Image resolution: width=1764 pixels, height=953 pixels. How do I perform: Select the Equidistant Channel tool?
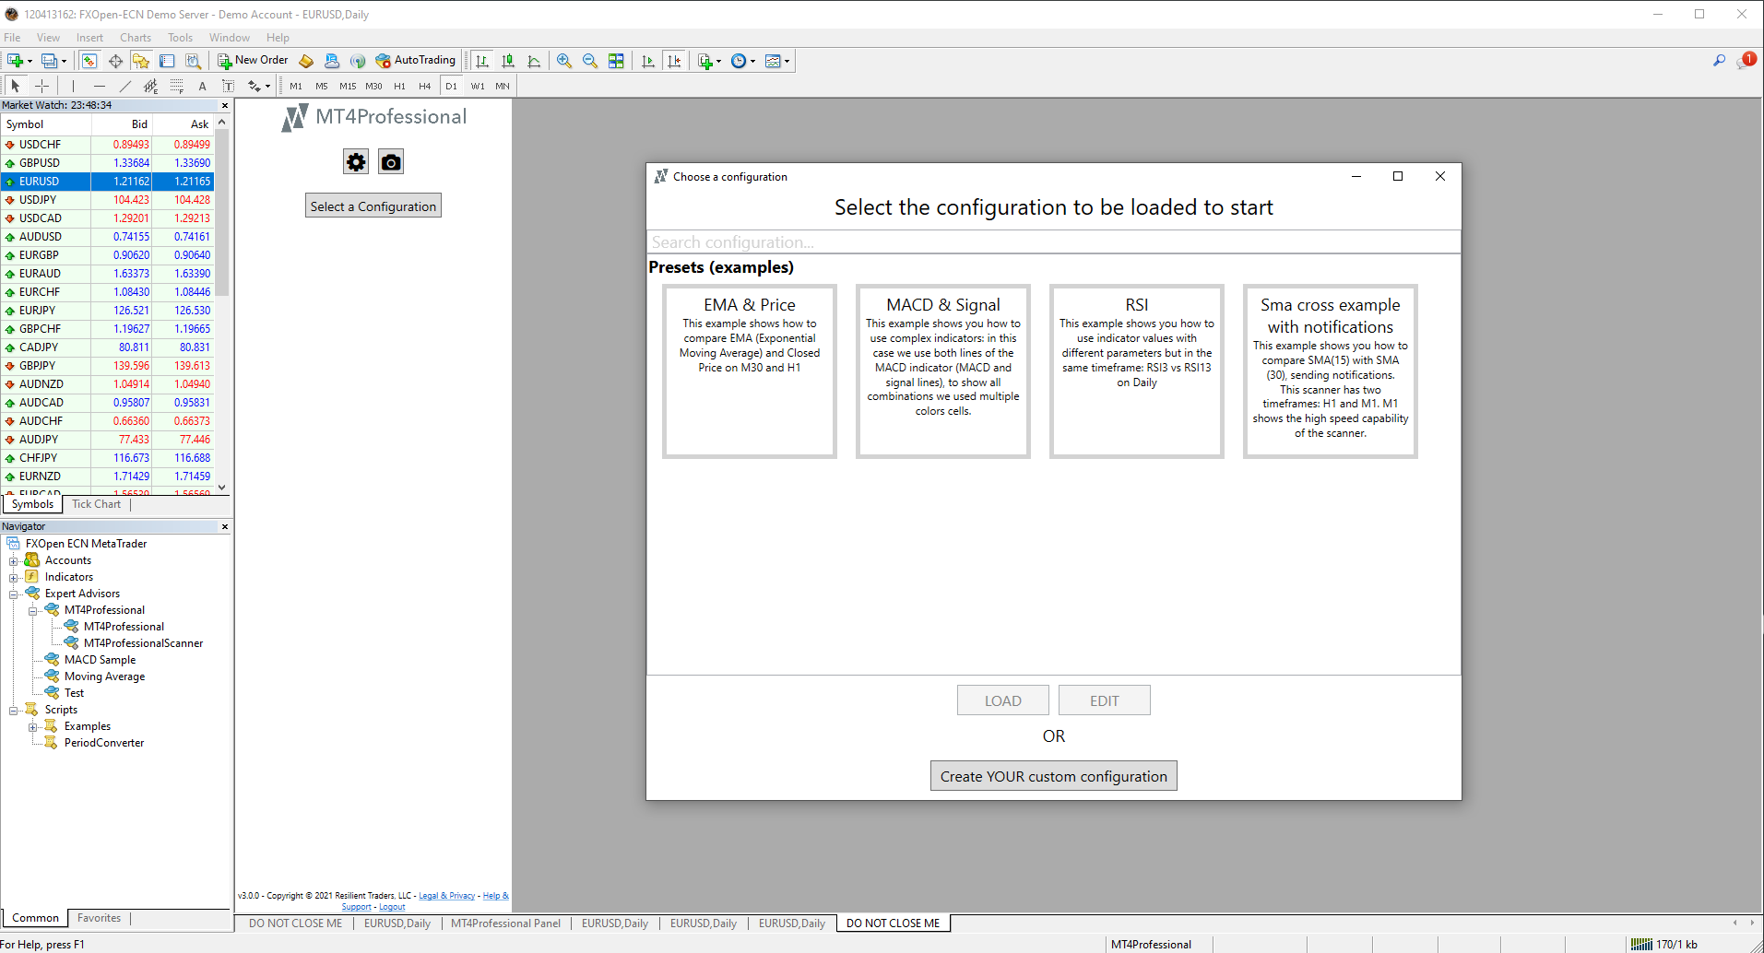pyautogui.click(x=150, y=86)
